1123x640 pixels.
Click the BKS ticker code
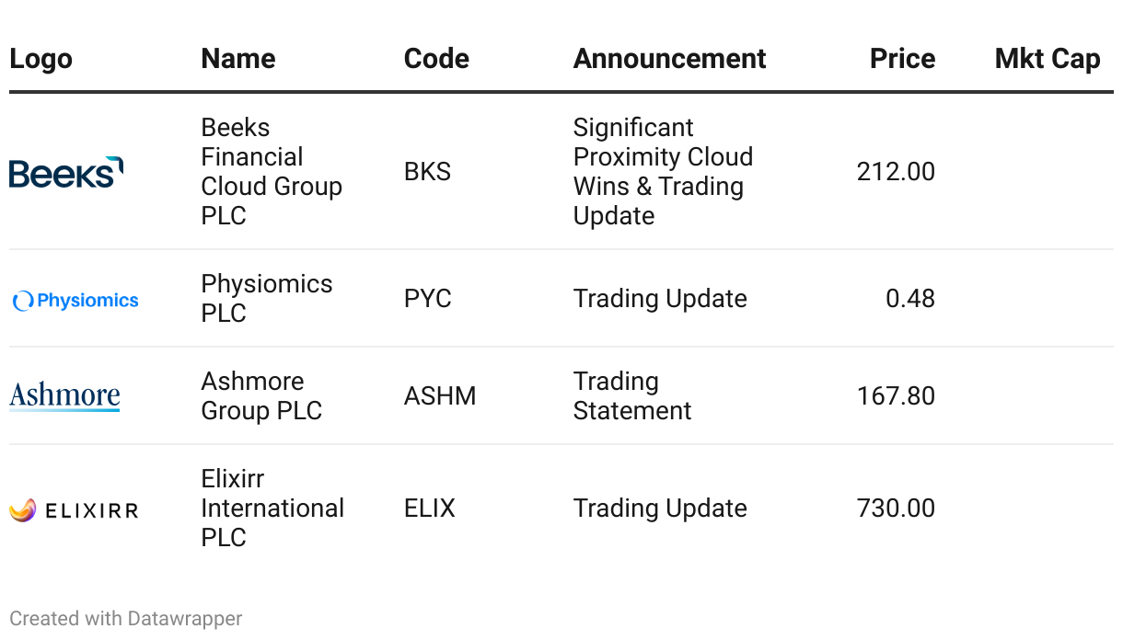pyautogui.click(x=427, y=172)
